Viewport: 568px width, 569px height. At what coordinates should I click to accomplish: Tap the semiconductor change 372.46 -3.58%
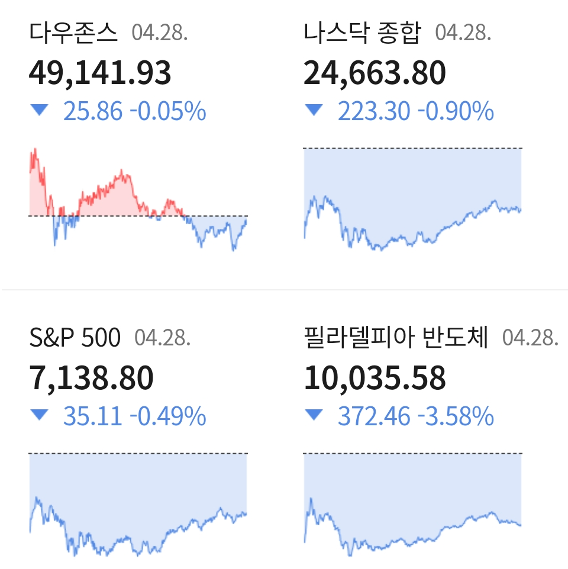click(x=415, y=416)
